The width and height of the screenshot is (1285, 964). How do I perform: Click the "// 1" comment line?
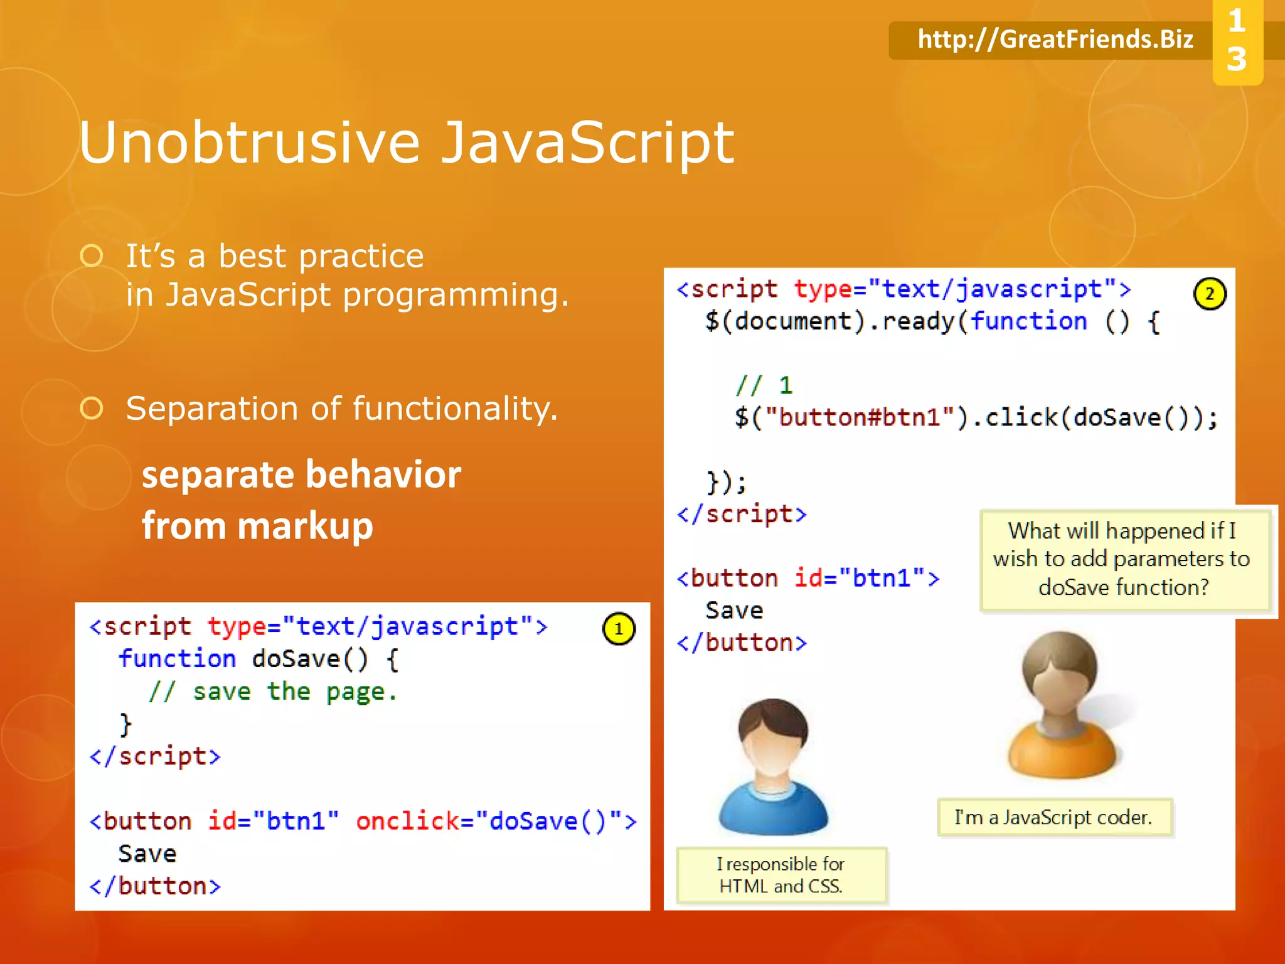(x=764, y=385)
